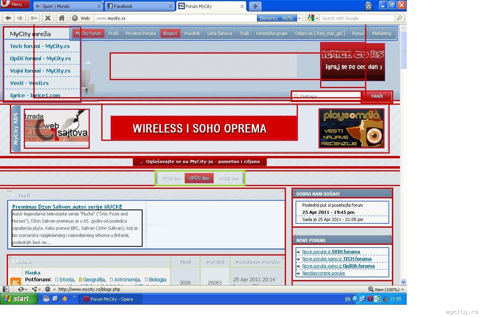This screenshot has width=481, height=317.
Task: Open the Neodgovorene poruke link
Action: [x=323, y=273]
